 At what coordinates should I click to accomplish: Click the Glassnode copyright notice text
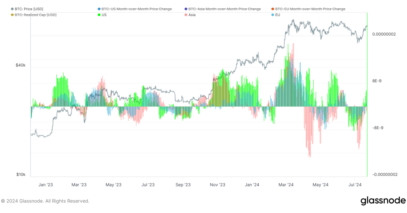coord(45,201)
